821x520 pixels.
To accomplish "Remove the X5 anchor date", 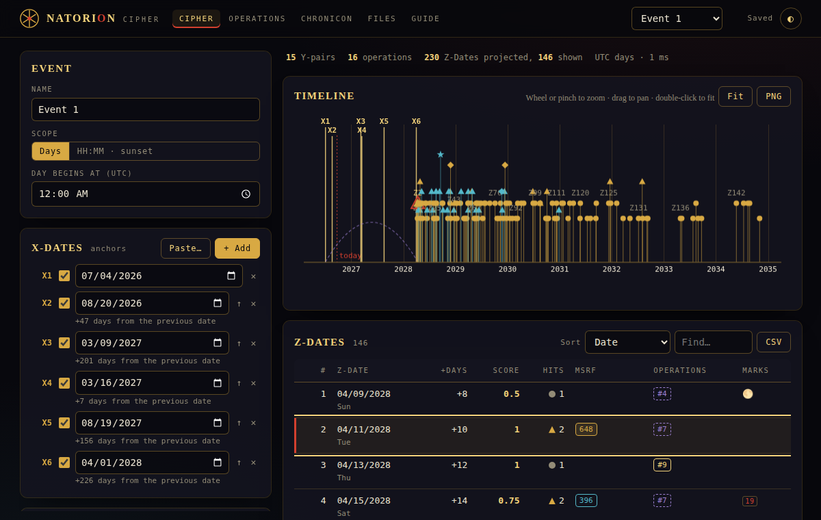I will [x=253, y=423].
